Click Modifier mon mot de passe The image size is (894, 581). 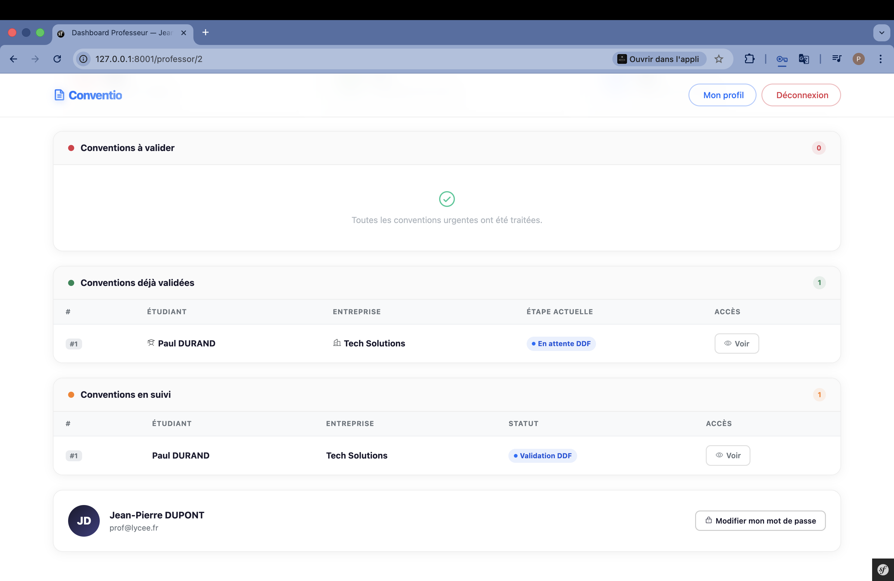point(760,521)
